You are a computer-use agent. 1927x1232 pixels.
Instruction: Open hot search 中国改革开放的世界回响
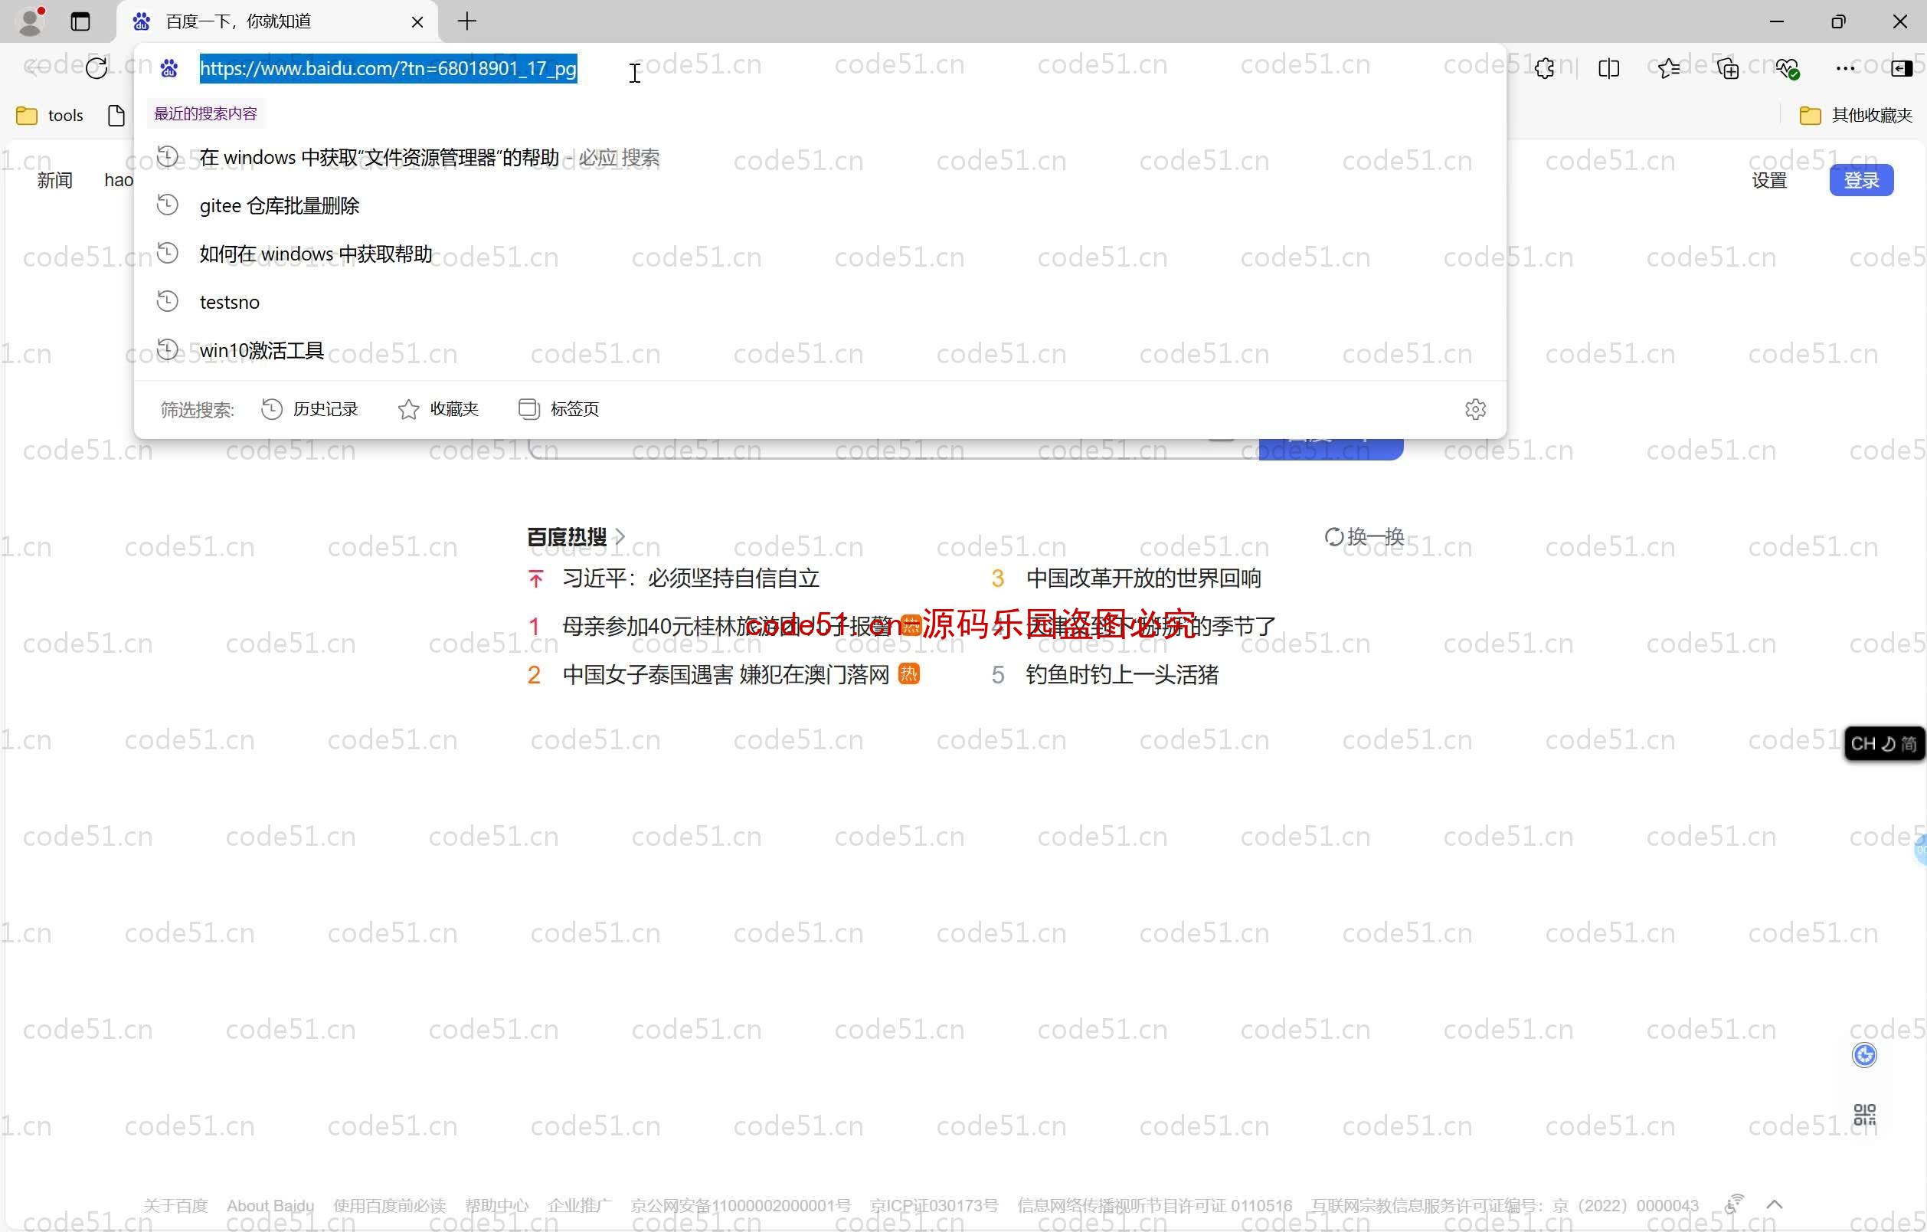[1143, 578]
